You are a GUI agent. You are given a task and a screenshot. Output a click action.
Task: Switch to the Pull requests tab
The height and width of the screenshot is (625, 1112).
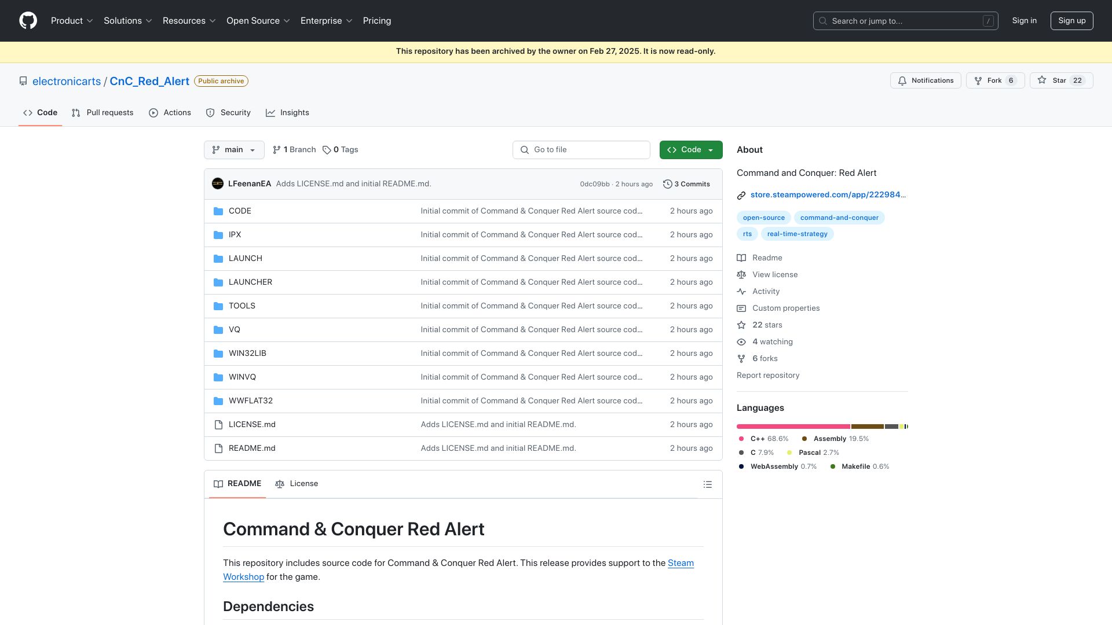[x=103, y=113]
